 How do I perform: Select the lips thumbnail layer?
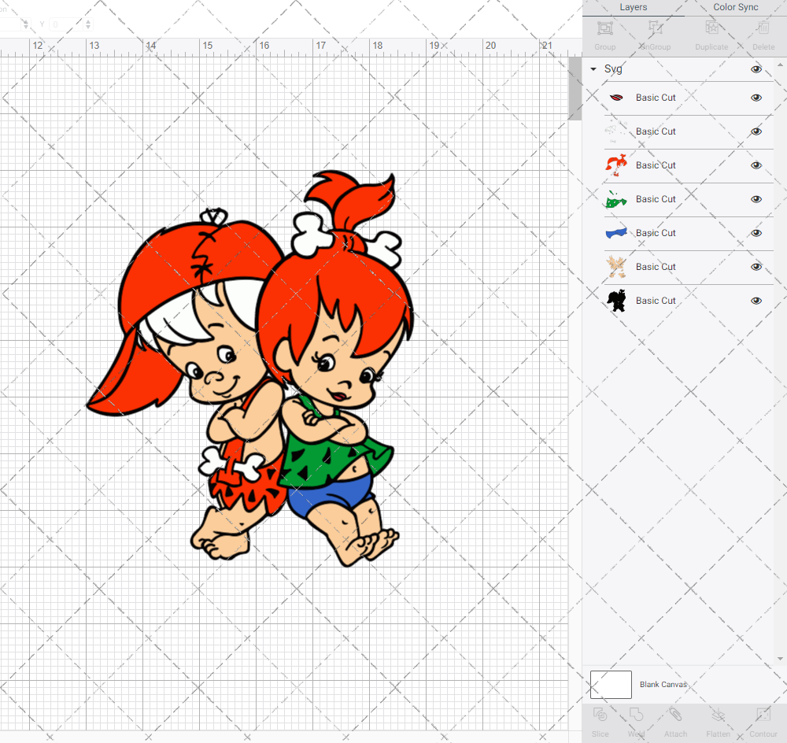(x=616, y=98)
